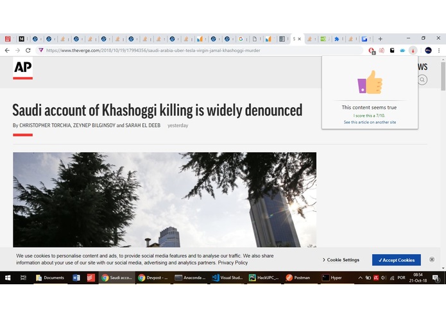The image size is (446, 317).
Task: Click the POR language indicator
Action: (401, 278)
